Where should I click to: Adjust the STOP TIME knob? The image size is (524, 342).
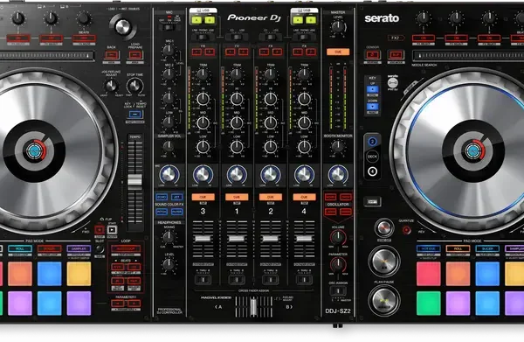134,86
